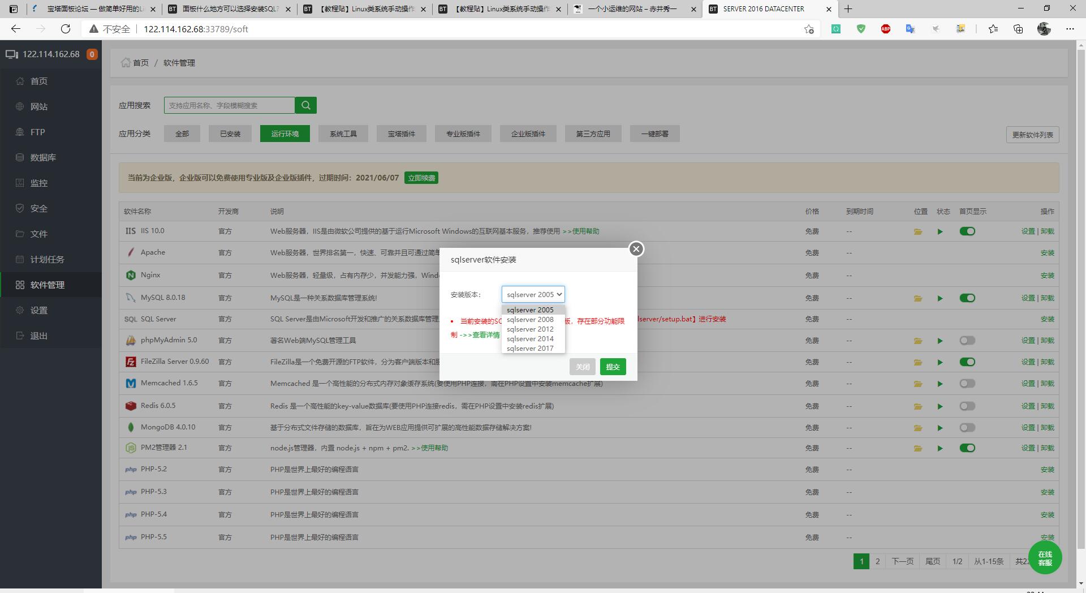
Task: Click browser back arrow
Action: (16, 29)
